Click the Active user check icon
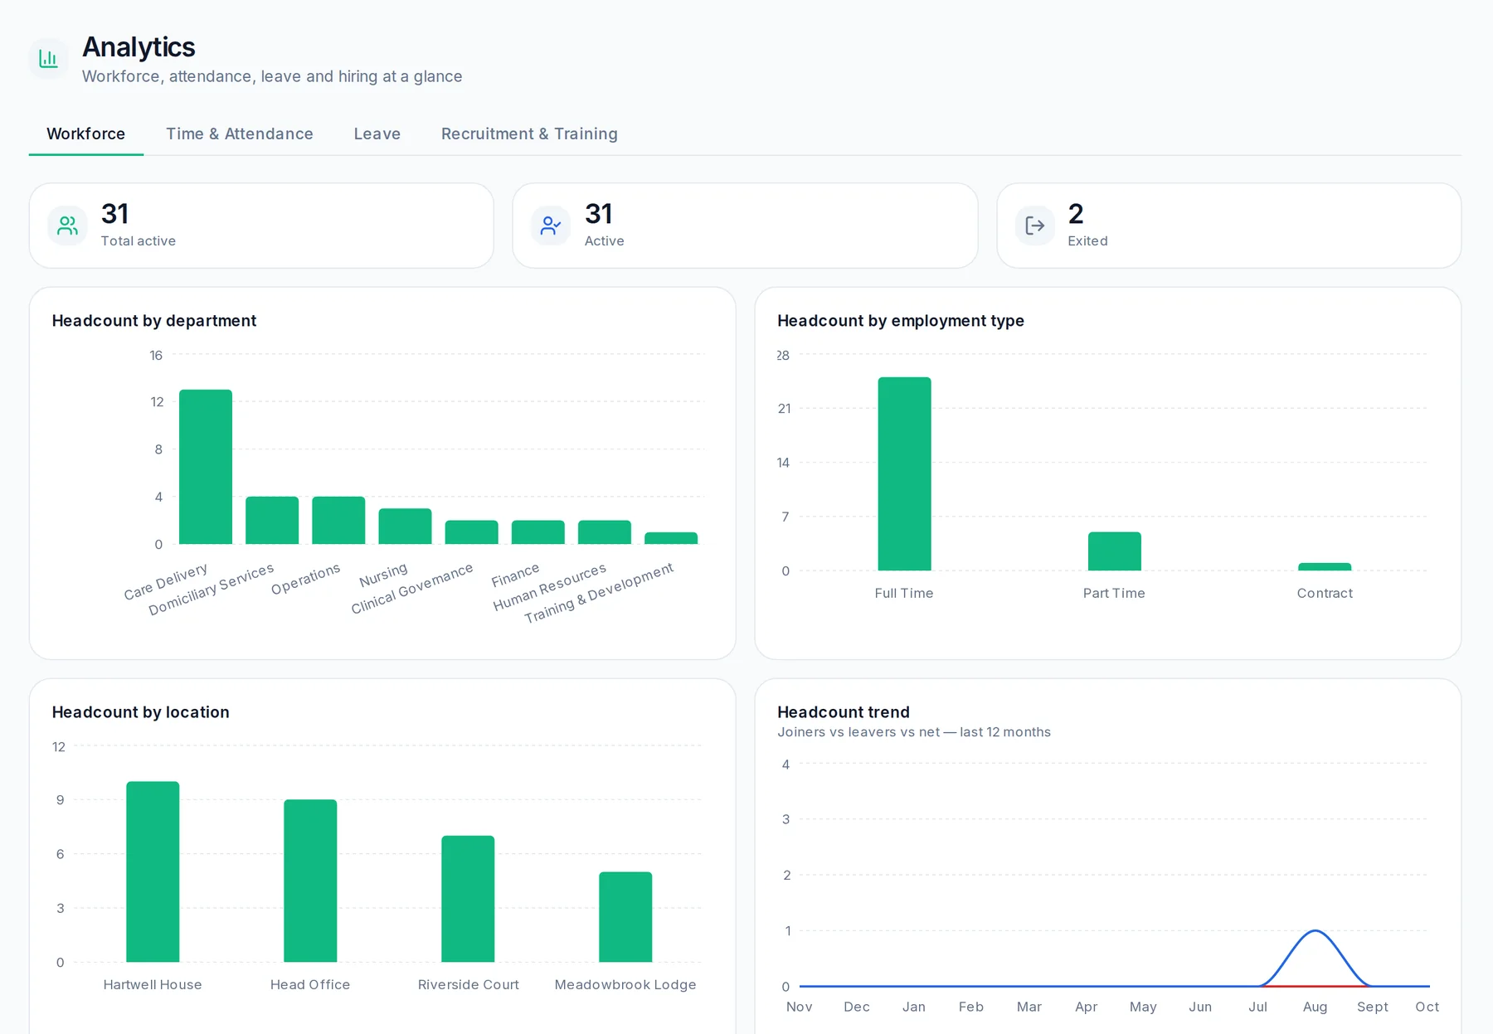Screen dimensions: 1493x1034 [x=551, y=226]
